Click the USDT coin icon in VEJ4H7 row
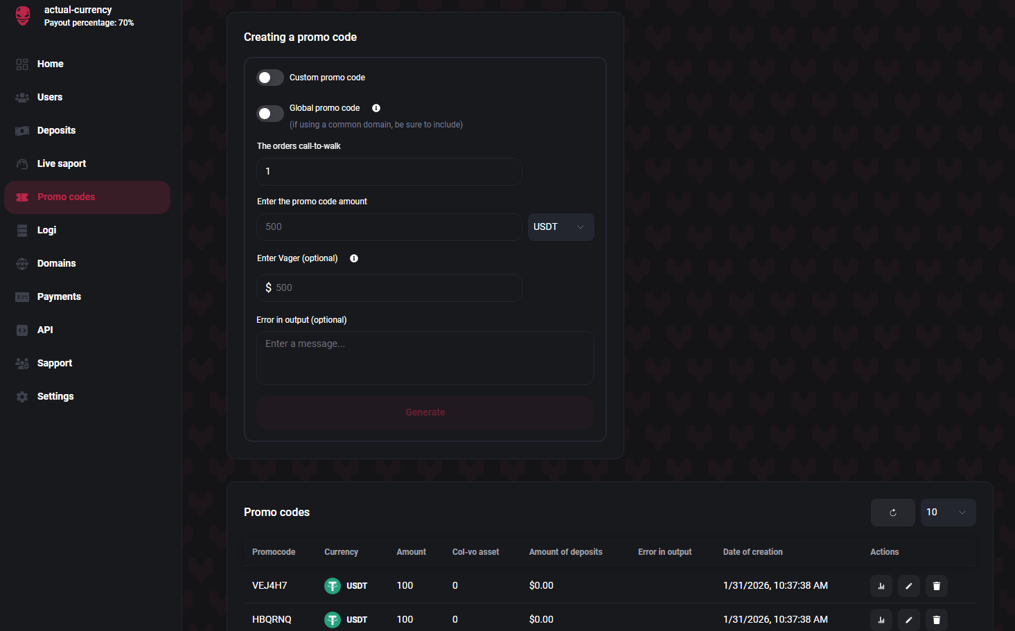Screen dimensions: 1015x631 pyautogui.click(x=333, y=586)
